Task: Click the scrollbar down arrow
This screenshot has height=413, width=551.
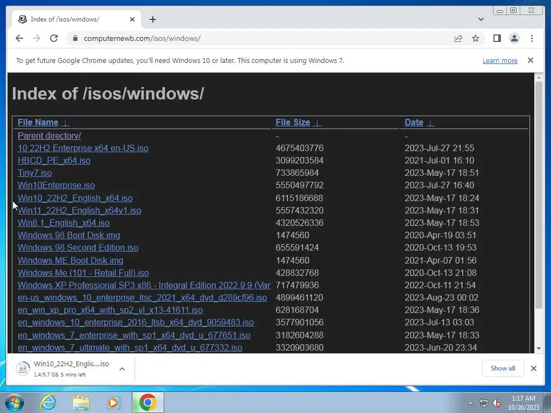Action: 539,348
